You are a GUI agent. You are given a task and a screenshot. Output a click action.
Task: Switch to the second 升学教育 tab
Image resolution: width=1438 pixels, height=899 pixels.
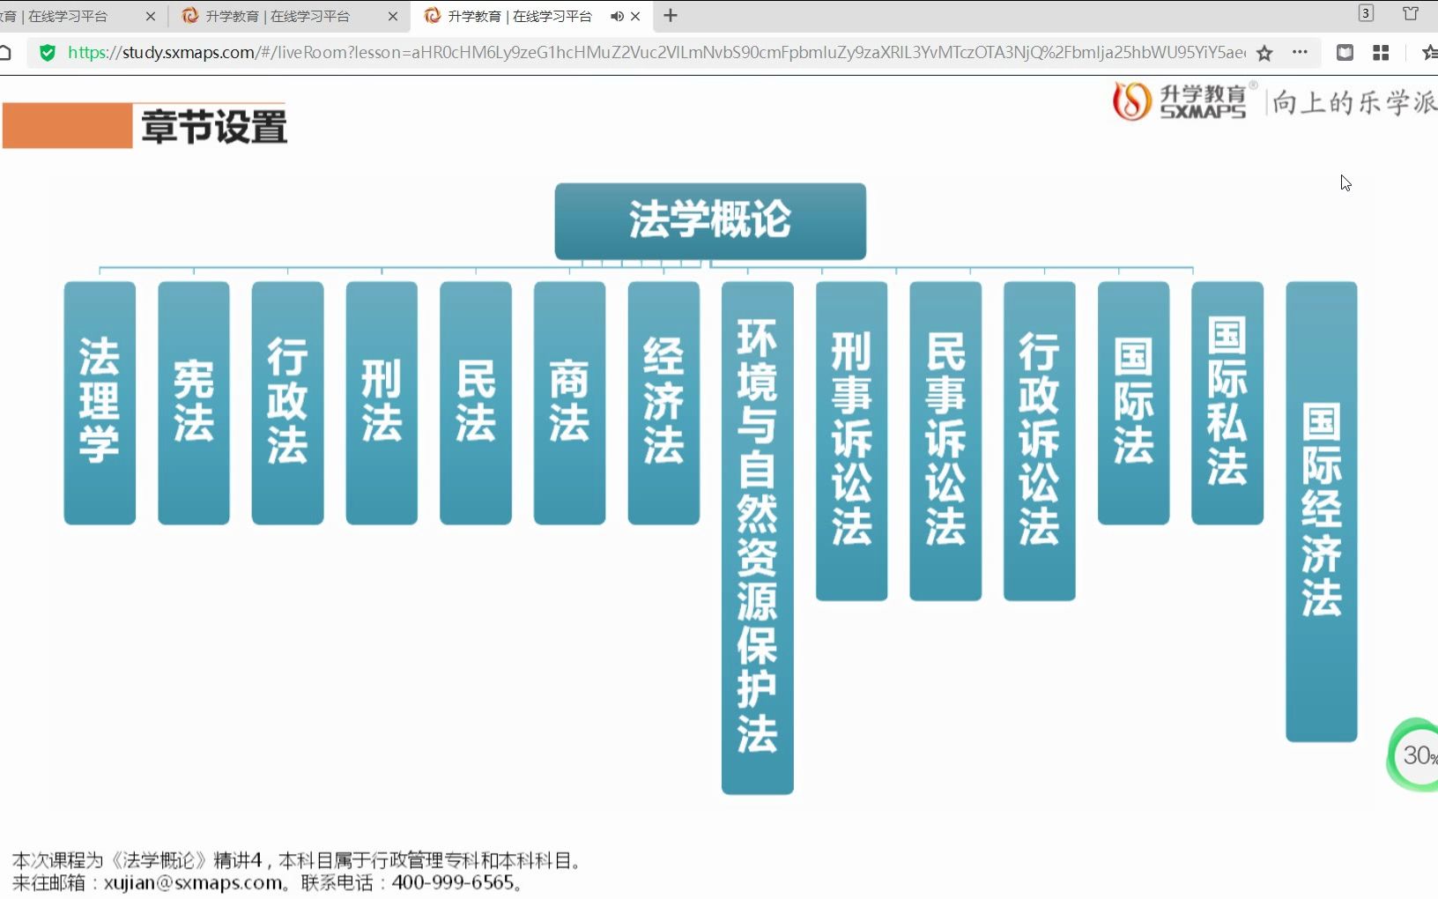tap(278, 16)
